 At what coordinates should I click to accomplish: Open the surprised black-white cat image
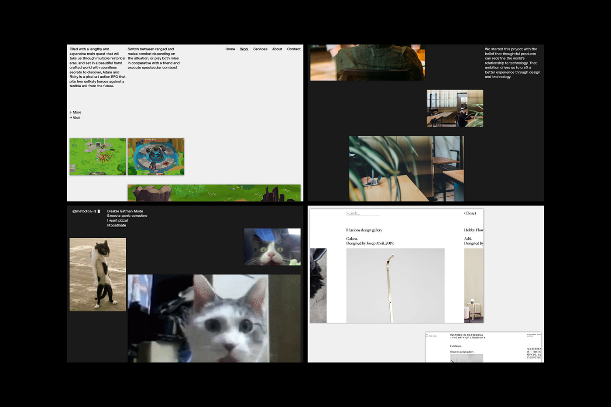coord(272,247)
